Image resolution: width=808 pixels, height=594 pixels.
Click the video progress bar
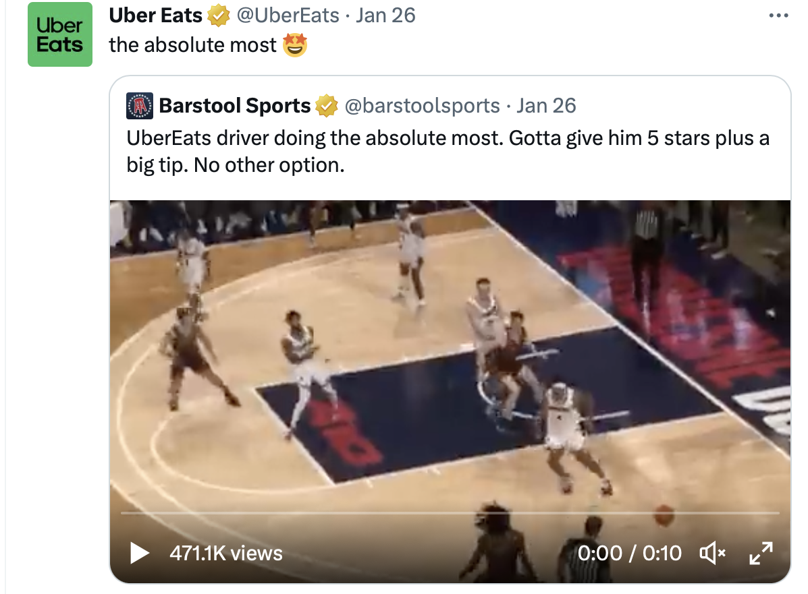[450, 513]
